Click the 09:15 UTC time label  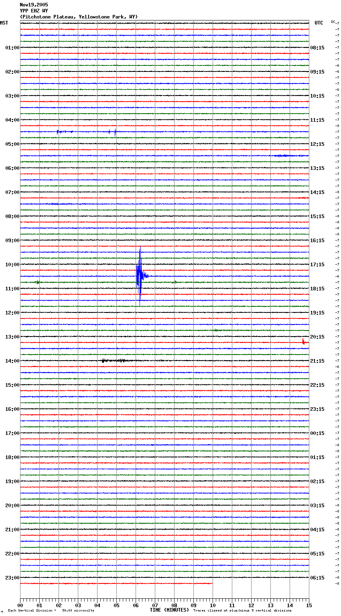(317, 72)
